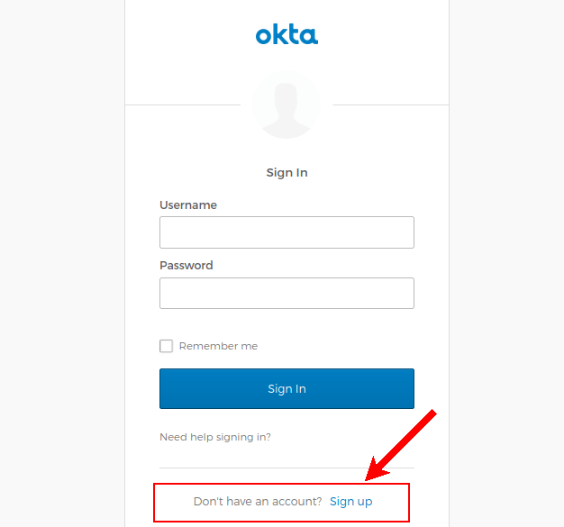Viewport: 564px width, 527px height.
Task: Click the "Remember me" label text
Action: pos(218,346)
